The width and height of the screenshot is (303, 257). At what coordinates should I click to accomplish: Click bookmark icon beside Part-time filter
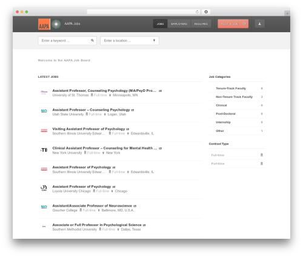262,163
